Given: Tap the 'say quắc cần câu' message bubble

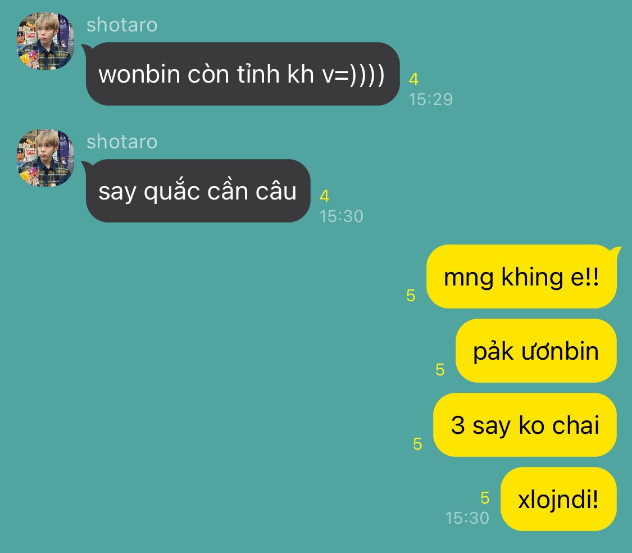Looking at the screenshot, I should click(198, 191).
